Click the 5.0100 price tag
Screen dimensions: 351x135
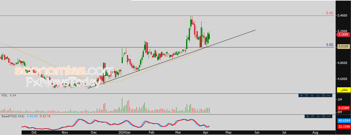pyautogui.click(x=344, y=46)
